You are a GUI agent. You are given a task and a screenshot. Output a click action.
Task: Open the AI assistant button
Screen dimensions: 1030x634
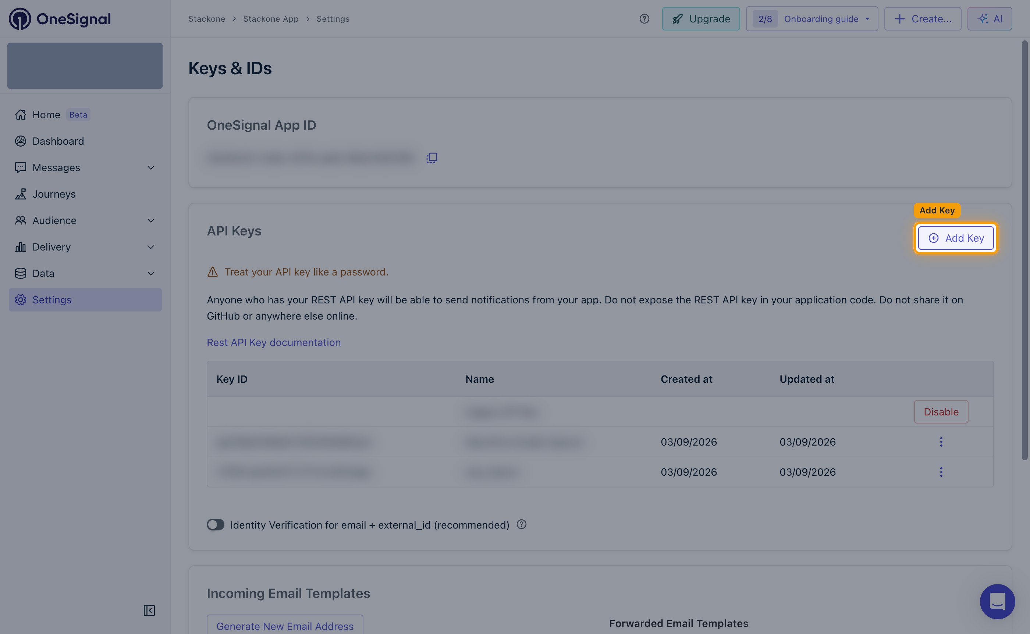[990, 19]
